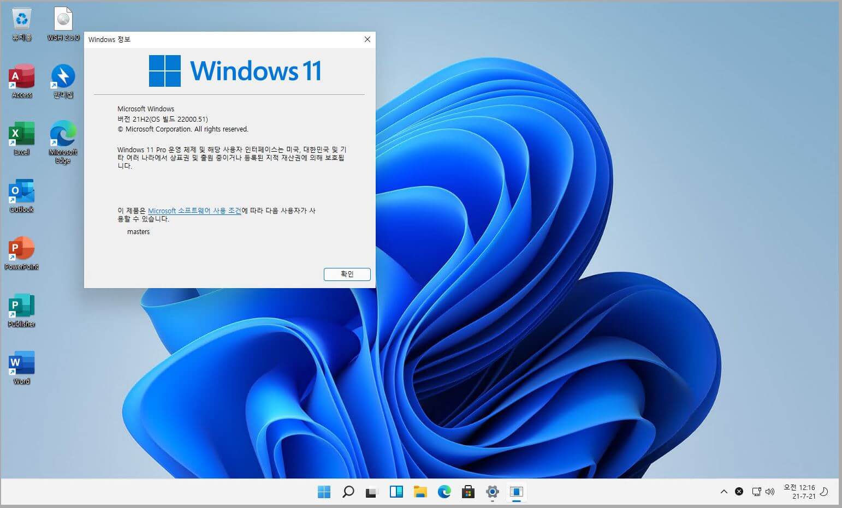Screen dimensions: 842x508
Task: Close the Windows 정보 dialog
Action: (x=367, y=39)
